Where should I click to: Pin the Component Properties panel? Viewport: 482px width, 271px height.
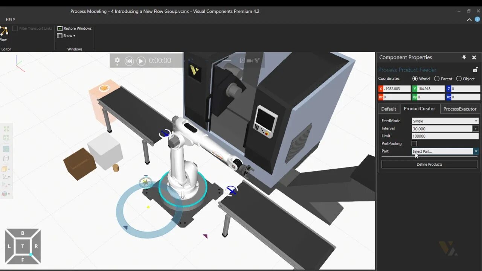pyautogui.click(x=464, y=57)
